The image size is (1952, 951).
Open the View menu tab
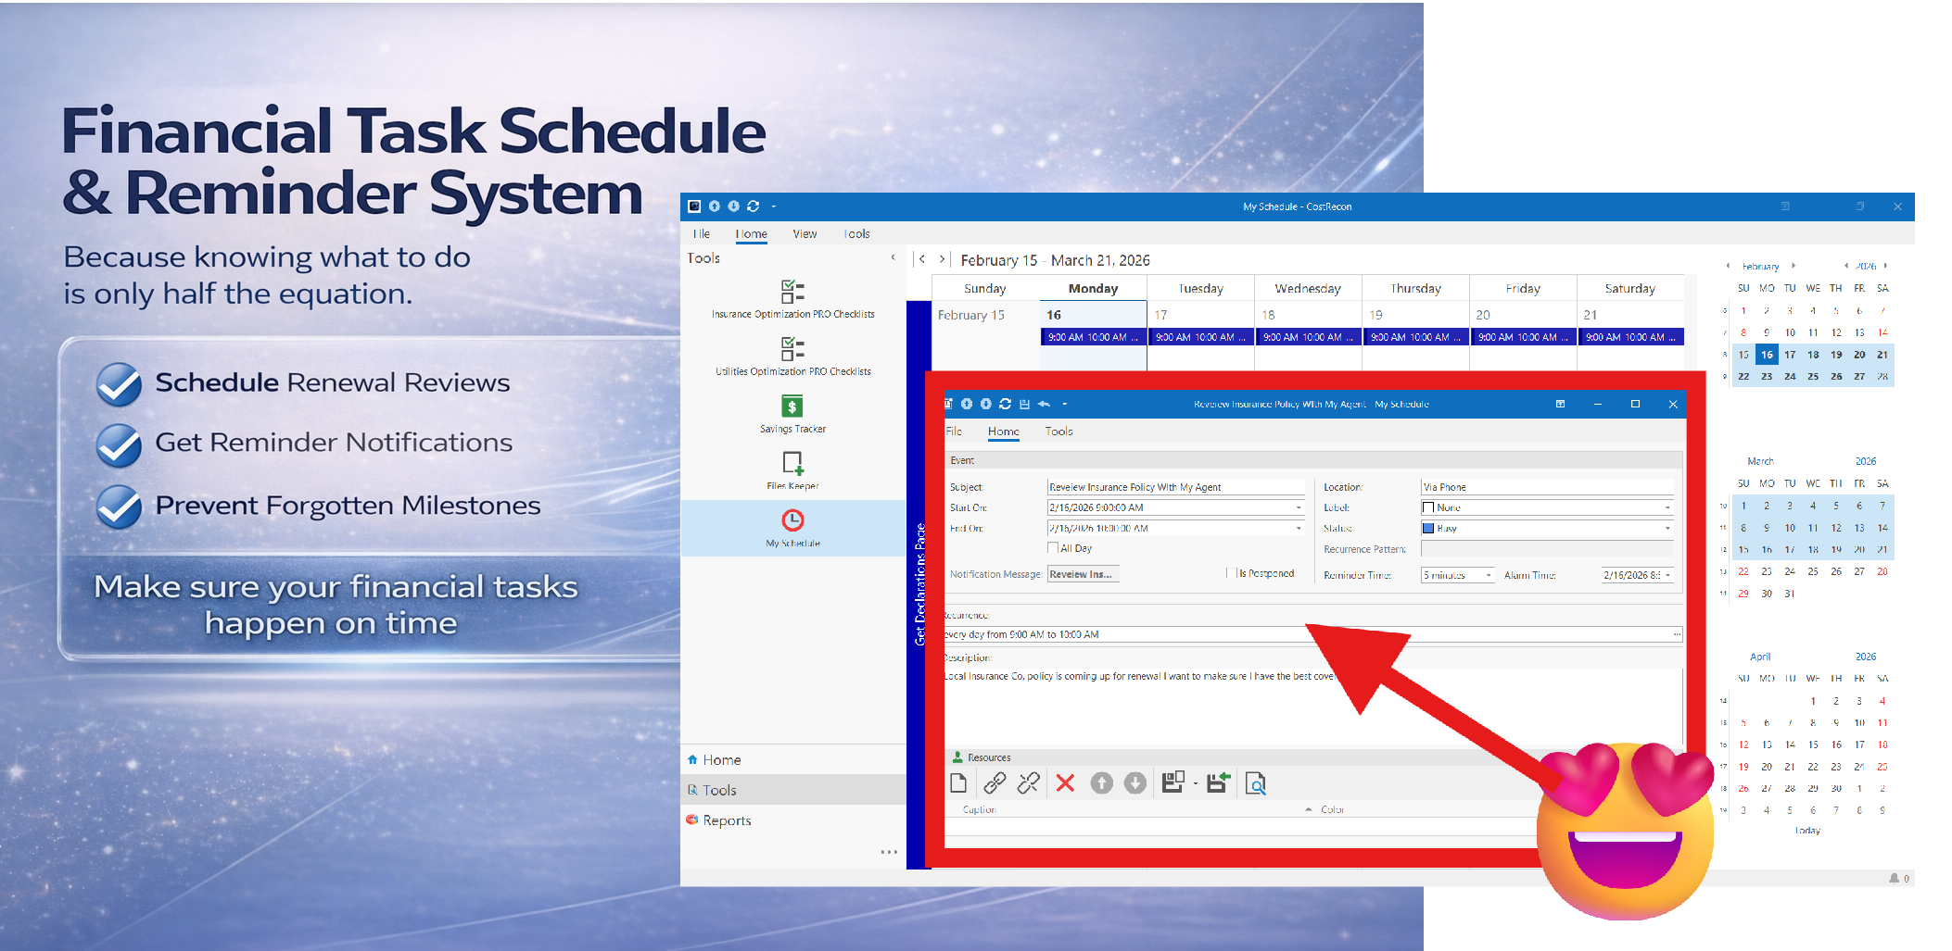(x=805, y=234)
